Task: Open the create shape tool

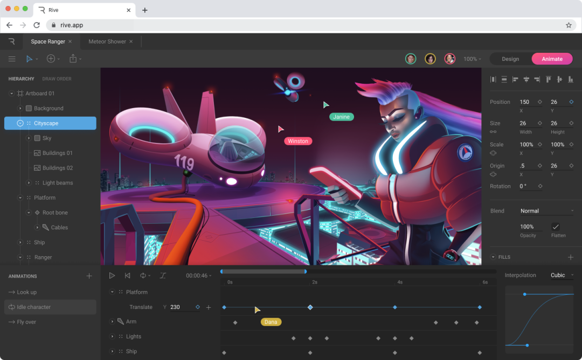Action: 51,59
